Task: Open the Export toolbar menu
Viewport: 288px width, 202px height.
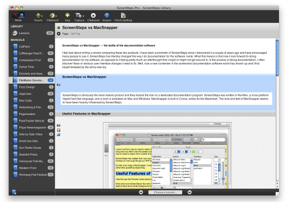Action: (x=38, y=17)
